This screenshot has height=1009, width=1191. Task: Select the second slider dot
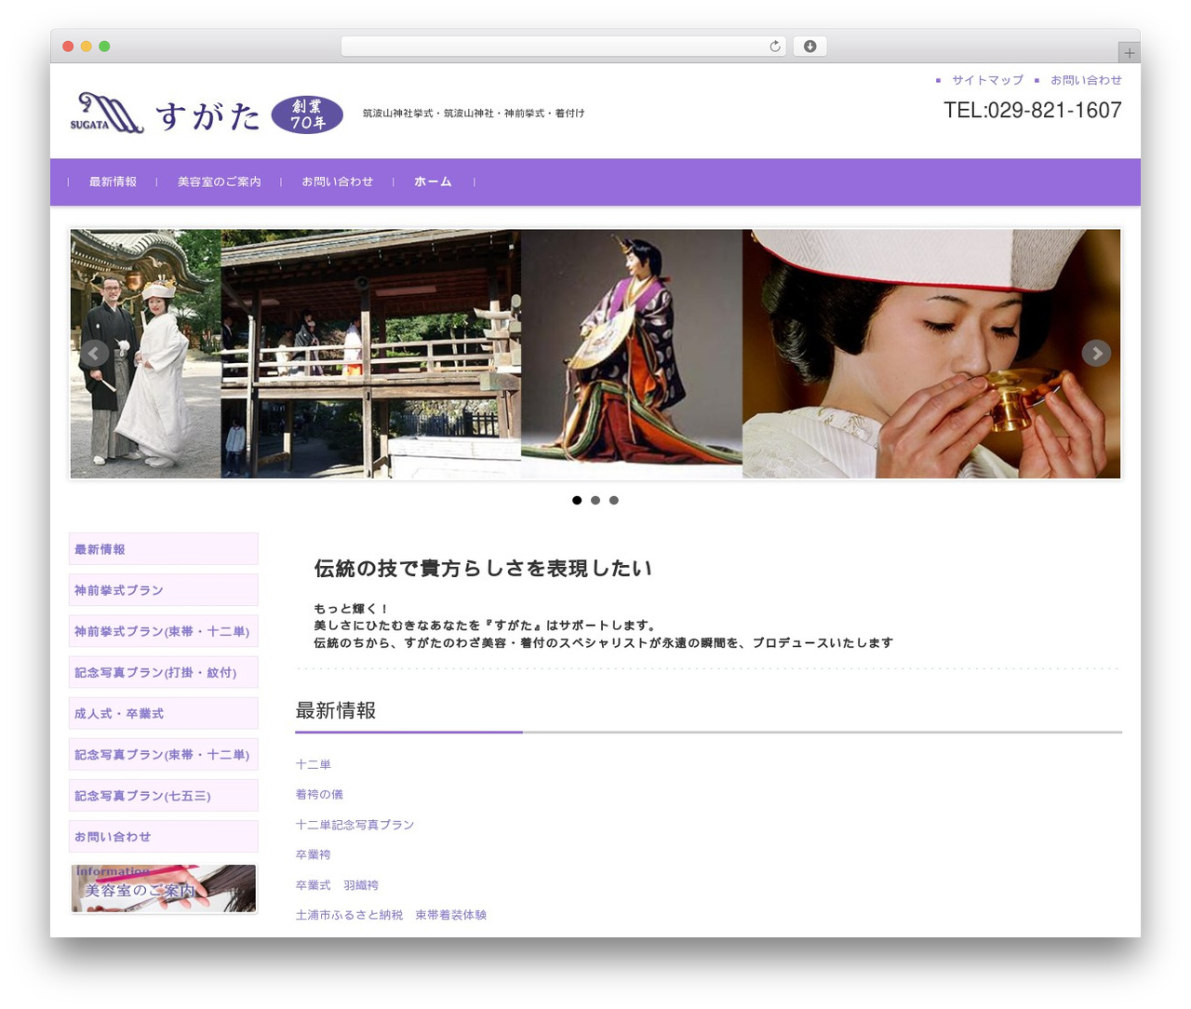point(595,501)
